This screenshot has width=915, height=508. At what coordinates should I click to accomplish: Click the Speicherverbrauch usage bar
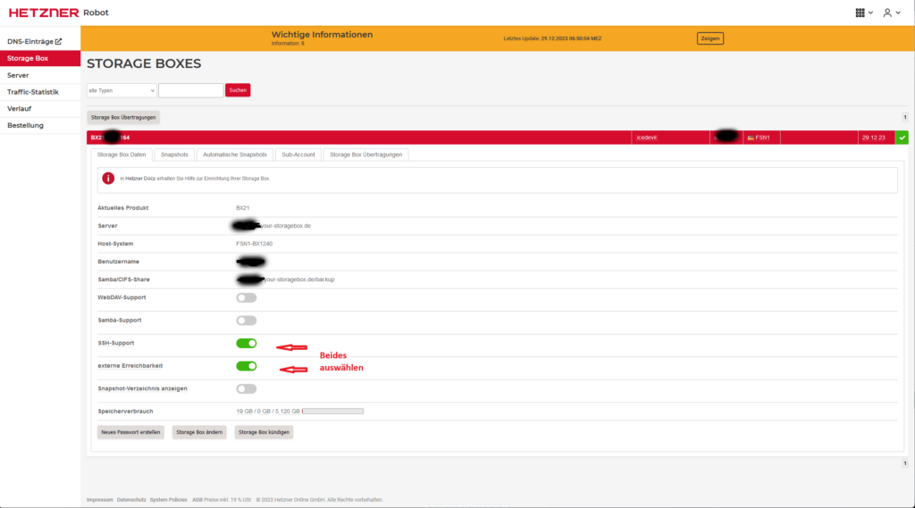(332, 412)
